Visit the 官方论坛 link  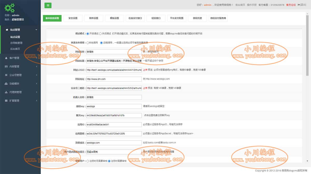tap(291, 5)
